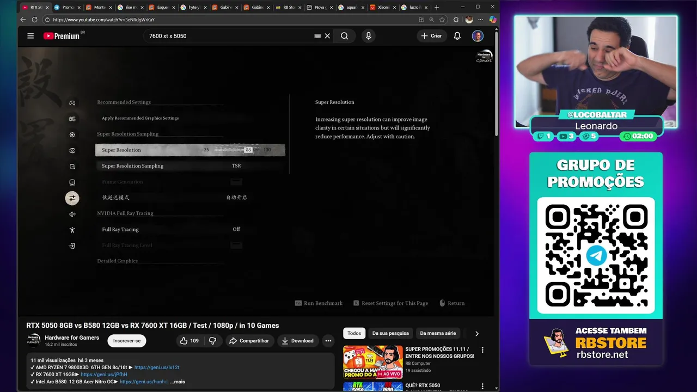
Task: Close the RTX 50 YouTube tab
Action: 47,7
